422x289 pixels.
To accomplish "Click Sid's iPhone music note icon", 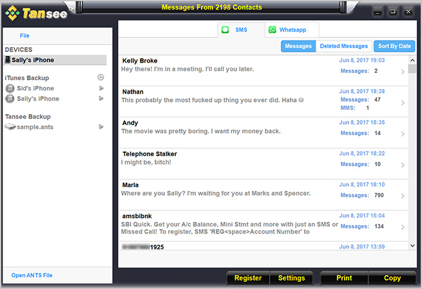I will (10, 88).
